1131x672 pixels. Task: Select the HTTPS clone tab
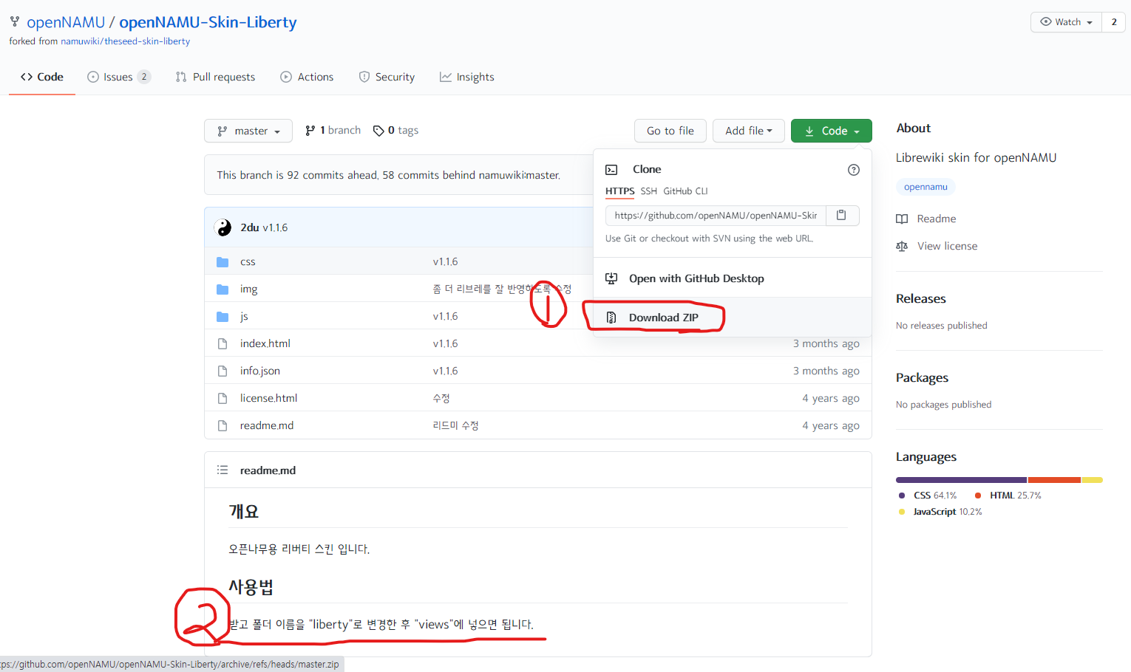pyautogui.click(x=619, y=191)
